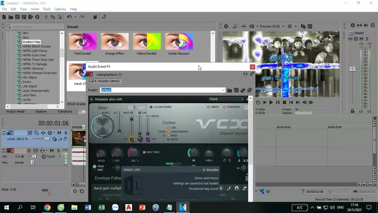
Task: Open the Modulator pitch shift menu arrow
Action: (92, 99)
